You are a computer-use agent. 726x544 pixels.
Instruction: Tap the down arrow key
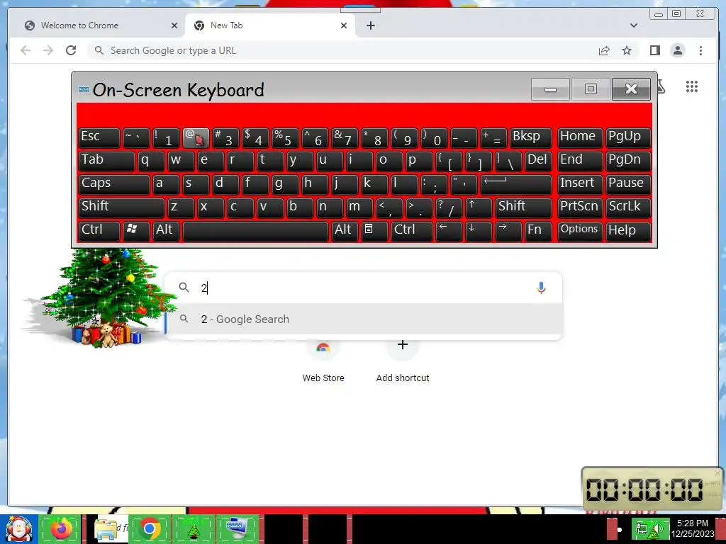[x=478, y=232]
